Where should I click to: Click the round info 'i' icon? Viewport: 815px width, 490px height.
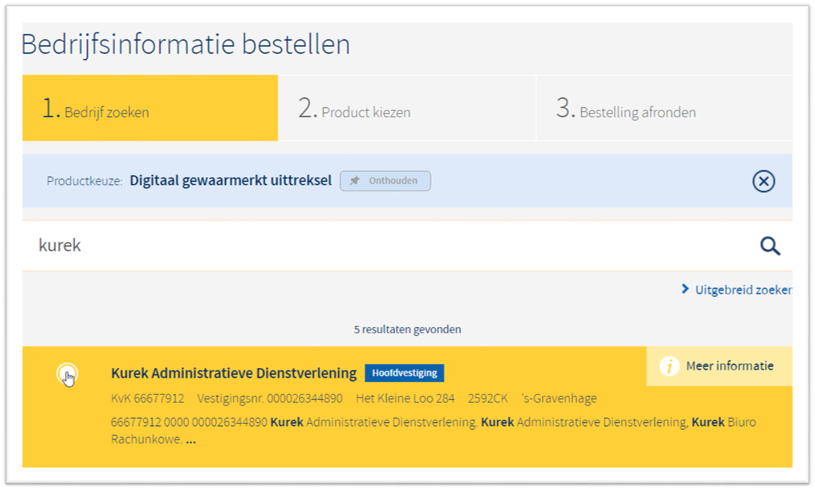pyautogui.click(x=669, y=367)
